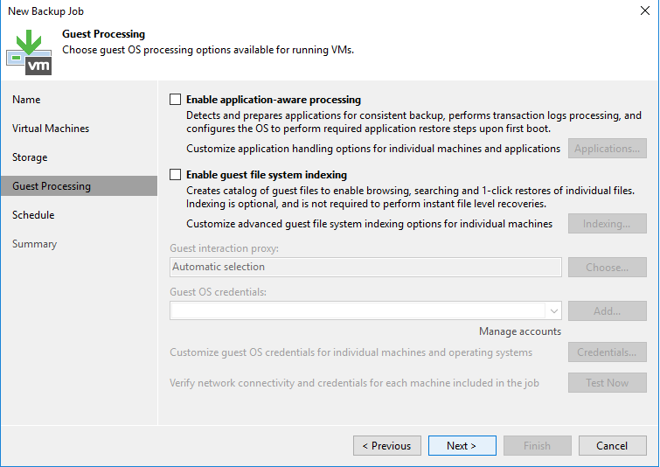Go to the Name wizard step

pos(26,100)
